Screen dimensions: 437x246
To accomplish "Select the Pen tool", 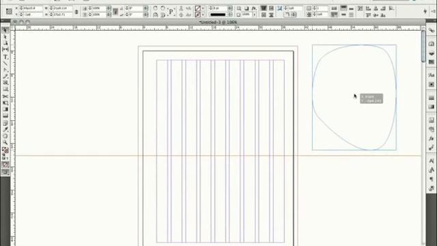I will click(5, 70).
